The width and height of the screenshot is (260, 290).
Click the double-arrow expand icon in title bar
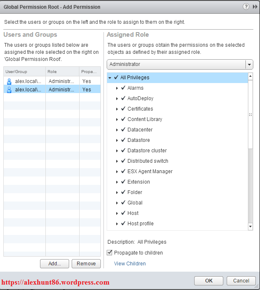pos(255,7)
